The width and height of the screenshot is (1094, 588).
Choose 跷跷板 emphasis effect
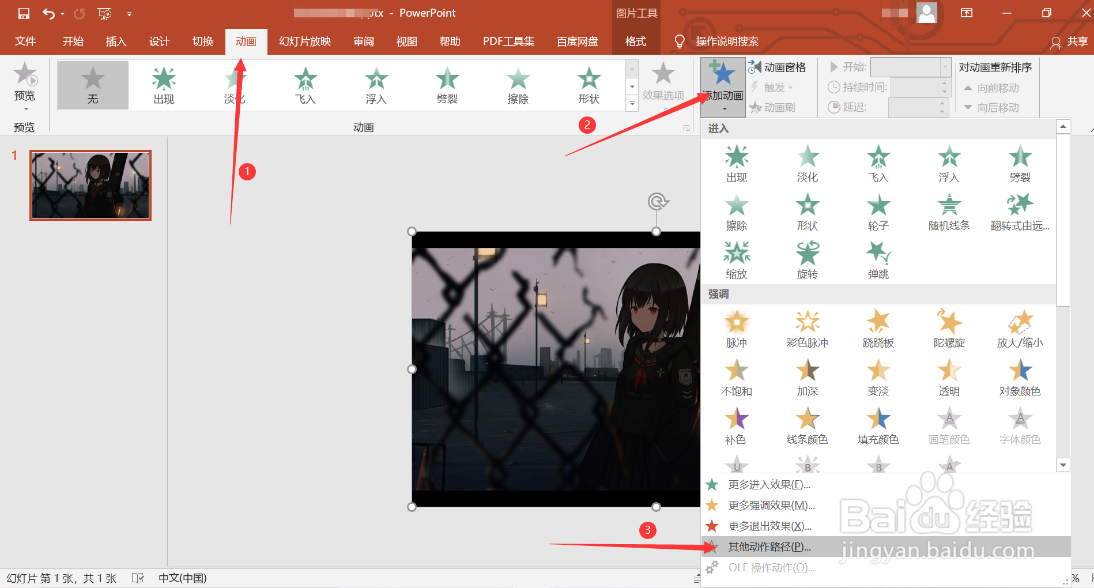click(878, 329)
